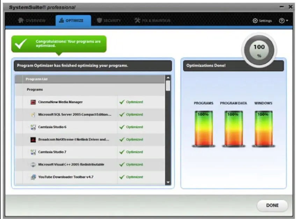Click the scroll down arrow in program list

(168, 182)
